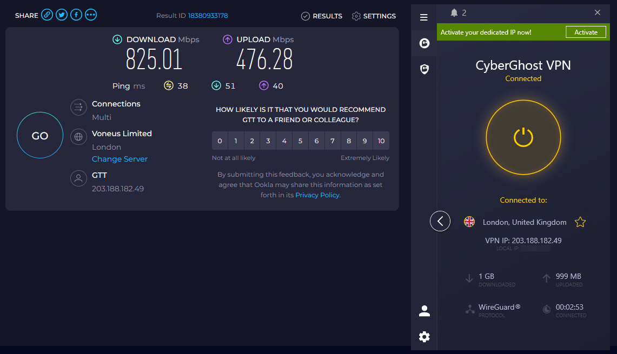Viewport: 617px width, 354px height.
Task: Click the download speed value 825.01
Action: click(154, 59)
